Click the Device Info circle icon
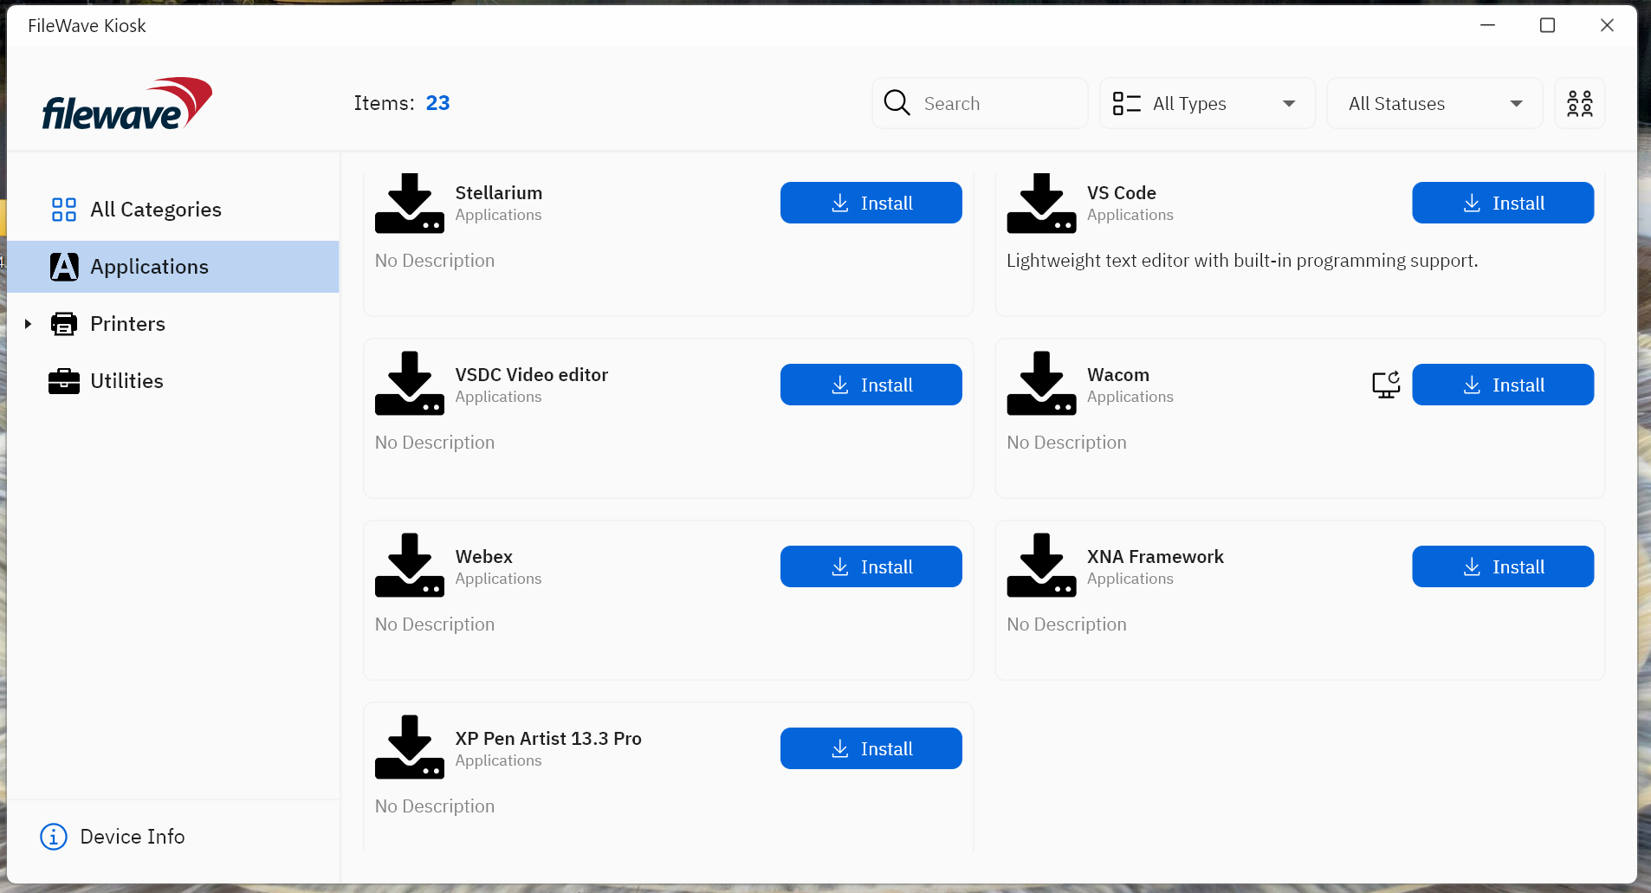Viewport: 1651px width, 893px height. (54, 837)
